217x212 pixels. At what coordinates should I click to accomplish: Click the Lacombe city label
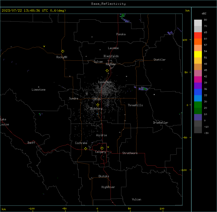click(113, 48)
